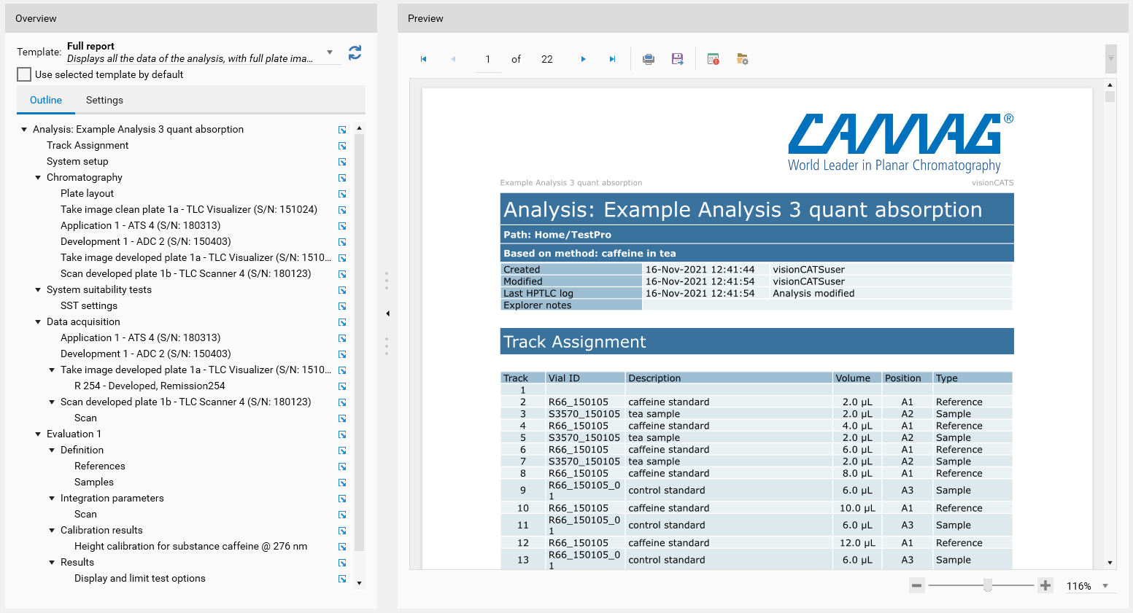Image resolution: width=1133 pixels, height=613 pixels.
Task: Open the zoom percentage dropdown
Action: click(x=1105, y=586)
